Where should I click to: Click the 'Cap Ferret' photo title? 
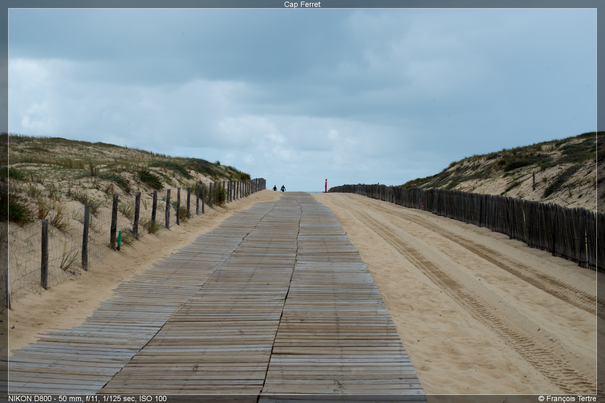[x=302, y=4]
